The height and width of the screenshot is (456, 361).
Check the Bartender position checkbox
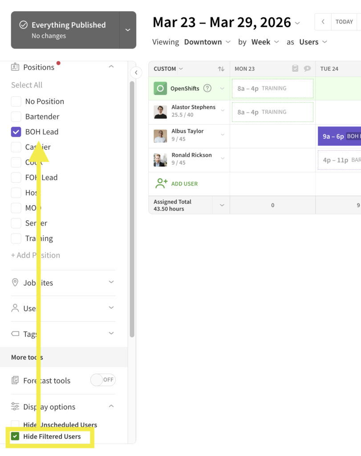pos(16,117)
